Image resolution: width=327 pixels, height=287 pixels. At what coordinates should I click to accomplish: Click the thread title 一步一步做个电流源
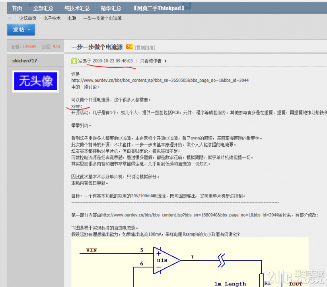97,47
